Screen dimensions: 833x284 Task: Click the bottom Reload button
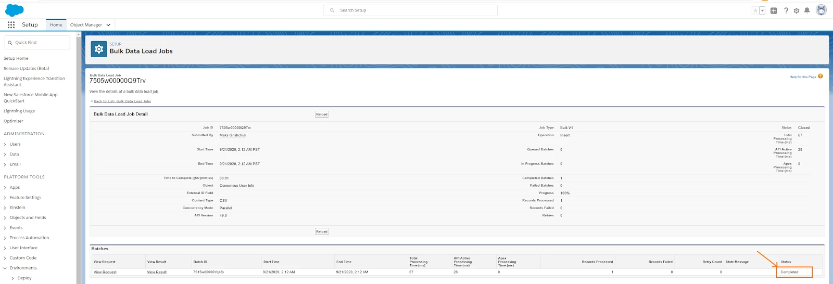coord(322,231)
